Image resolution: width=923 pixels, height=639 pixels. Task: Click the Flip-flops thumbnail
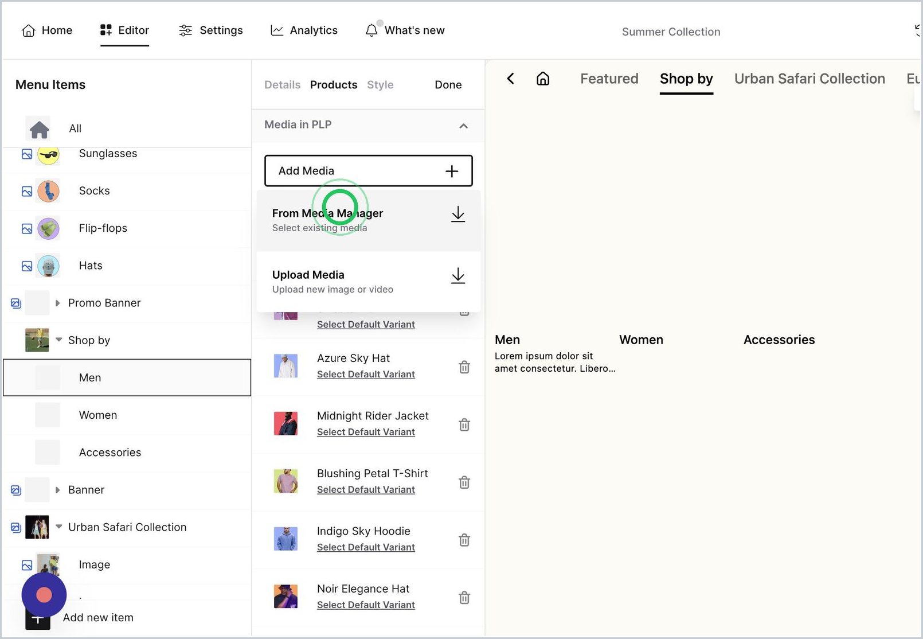pos(48,228)
